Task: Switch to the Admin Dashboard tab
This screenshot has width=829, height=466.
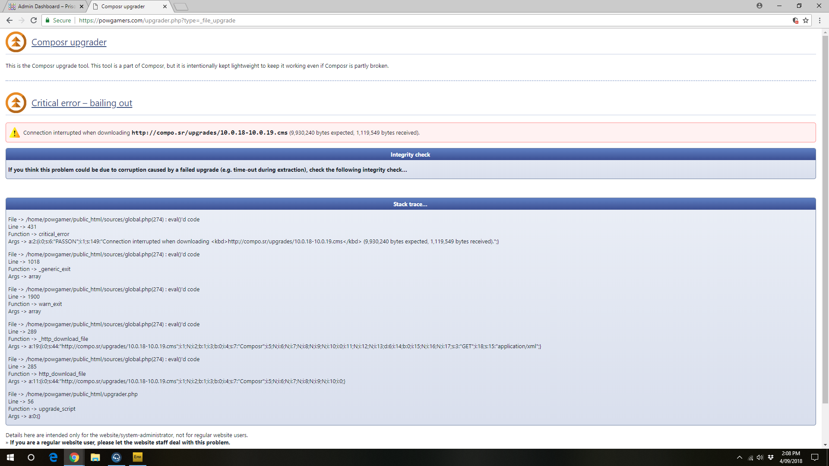Action: pos(45,6)
